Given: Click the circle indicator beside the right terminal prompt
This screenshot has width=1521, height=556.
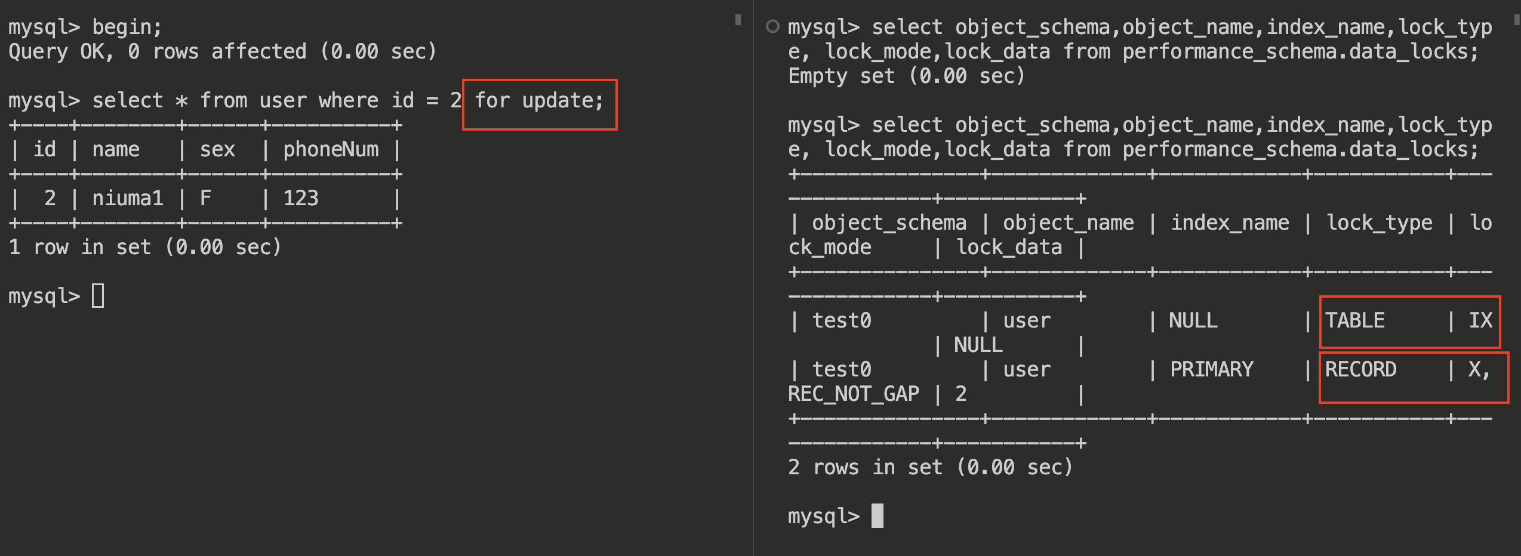Looking at the screenshot, I should (772, 26).
